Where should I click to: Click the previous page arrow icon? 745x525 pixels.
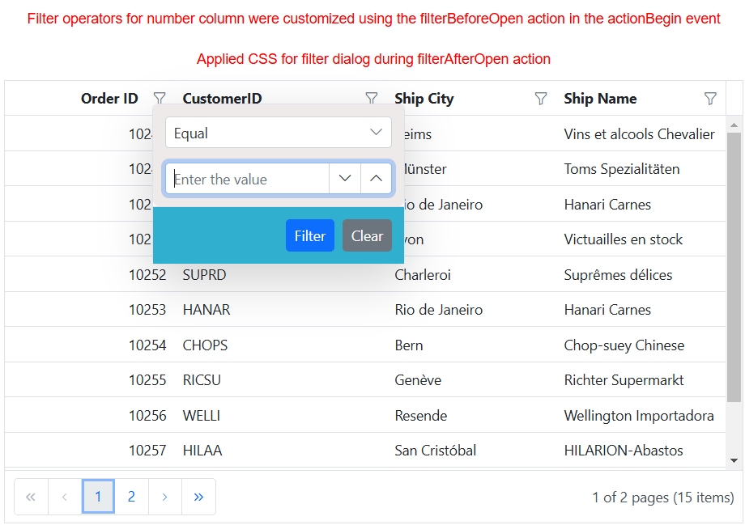pyautogui.click(x=65, y=497)
